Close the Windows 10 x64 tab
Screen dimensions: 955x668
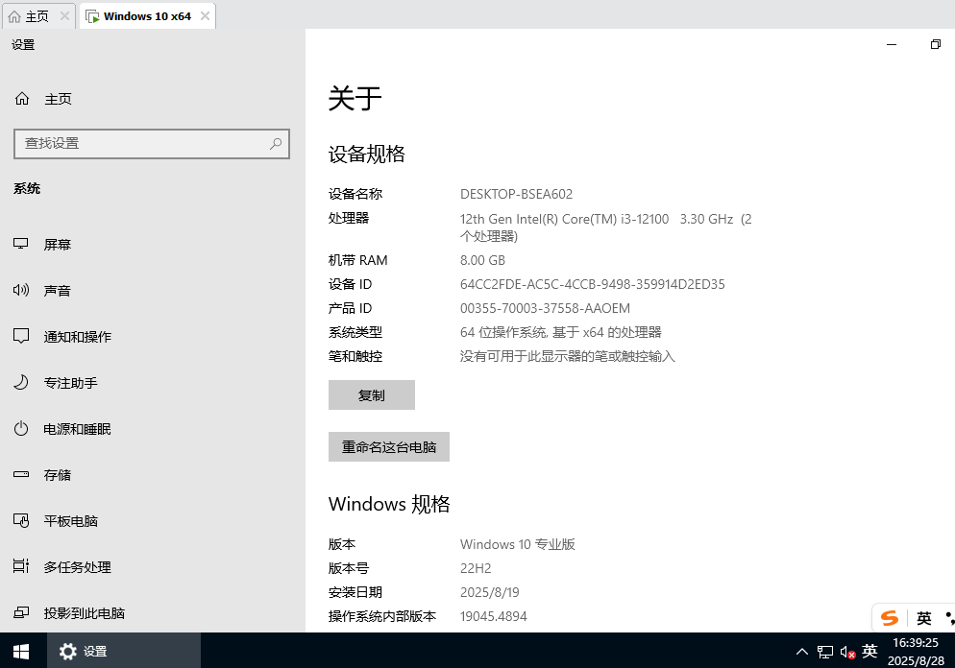point(206,16)
